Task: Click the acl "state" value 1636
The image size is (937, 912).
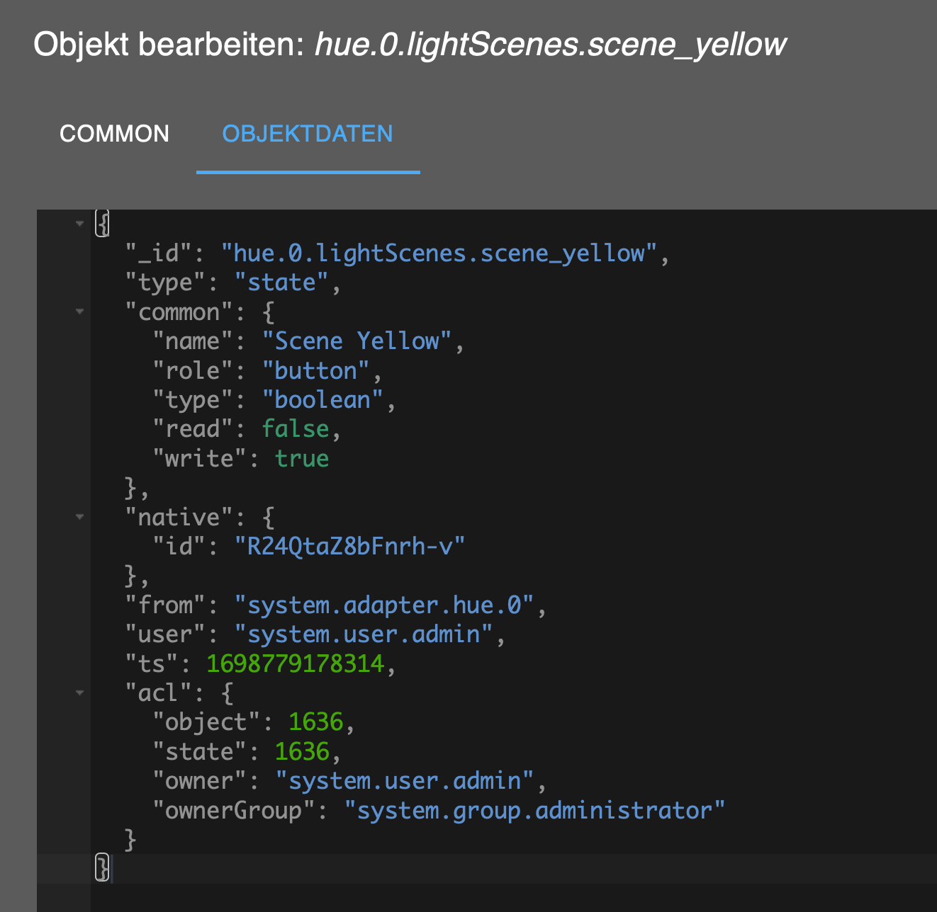Action: (302, 751)
